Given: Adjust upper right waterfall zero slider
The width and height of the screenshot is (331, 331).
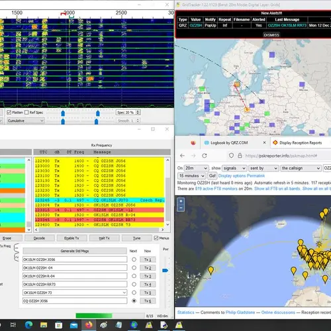Looking at the screenshot, I should click(98, 113).
